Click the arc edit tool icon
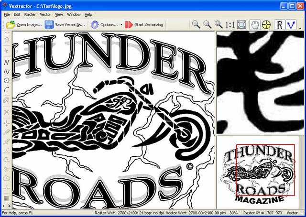The height and width of the screenshot is (217, 306). coord(7,160)
